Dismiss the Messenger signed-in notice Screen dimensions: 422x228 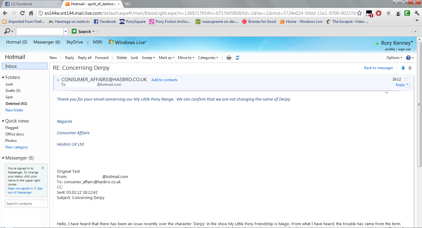coord(43,168)
